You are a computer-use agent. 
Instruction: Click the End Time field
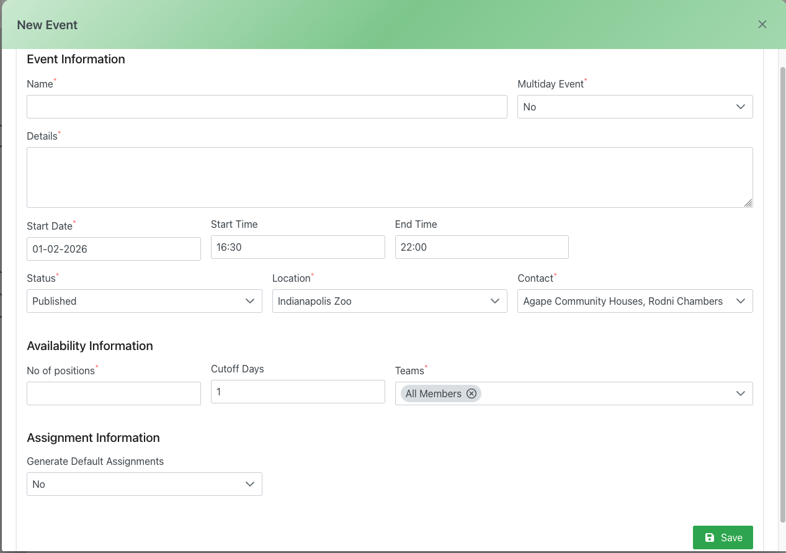481,247
